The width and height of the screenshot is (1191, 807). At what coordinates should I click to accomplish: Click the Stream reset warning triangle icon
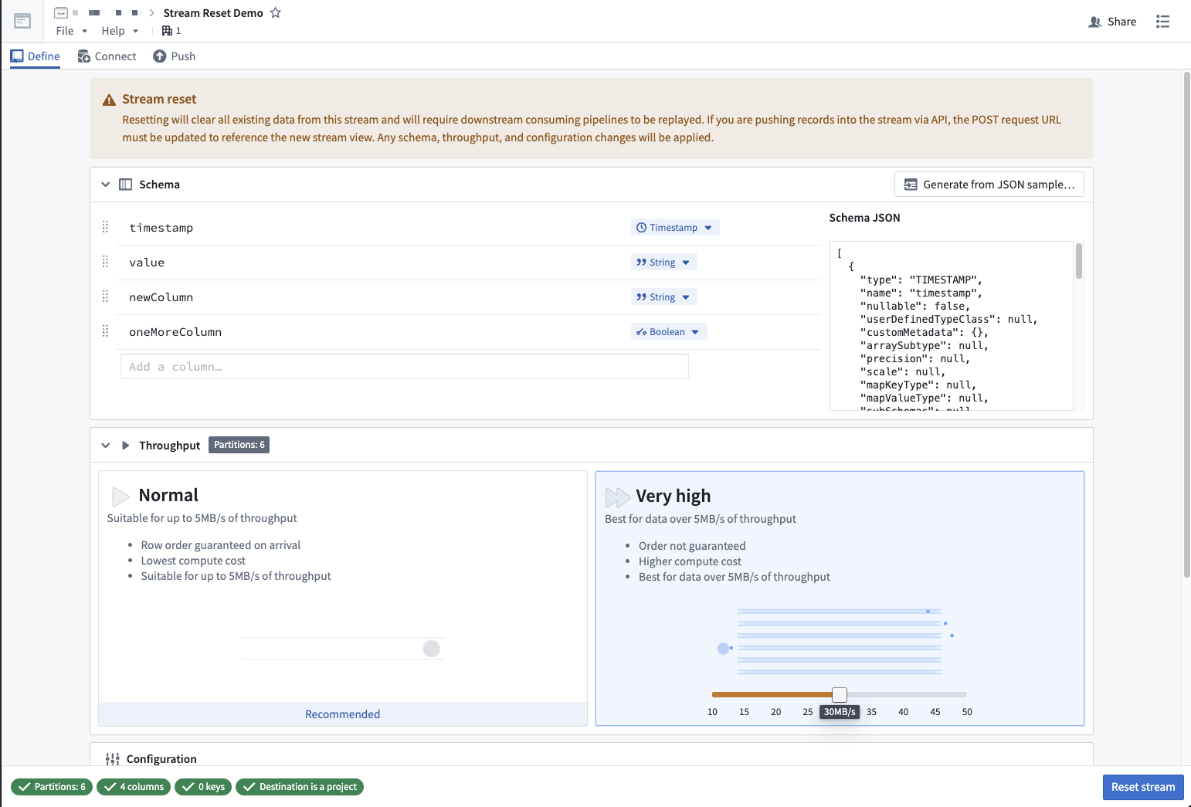pos(110,100)
